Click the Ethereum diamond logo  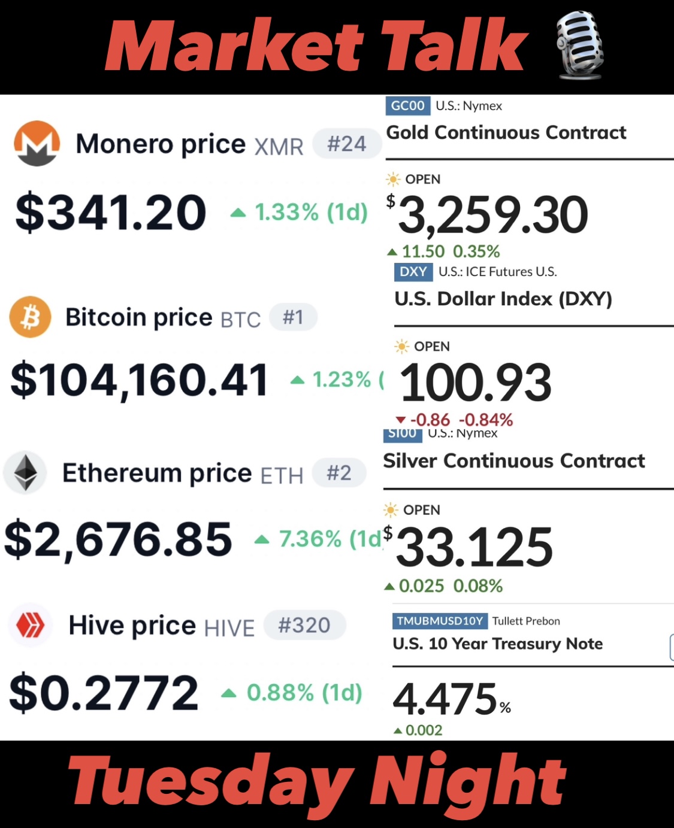coord(25,472)
